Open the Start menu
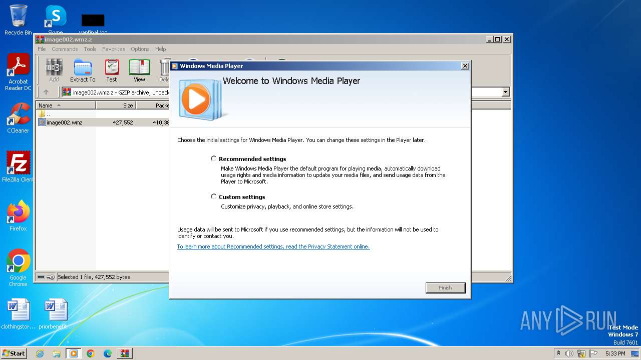This screenshot has height=360, width=641. tap(14, 353)
